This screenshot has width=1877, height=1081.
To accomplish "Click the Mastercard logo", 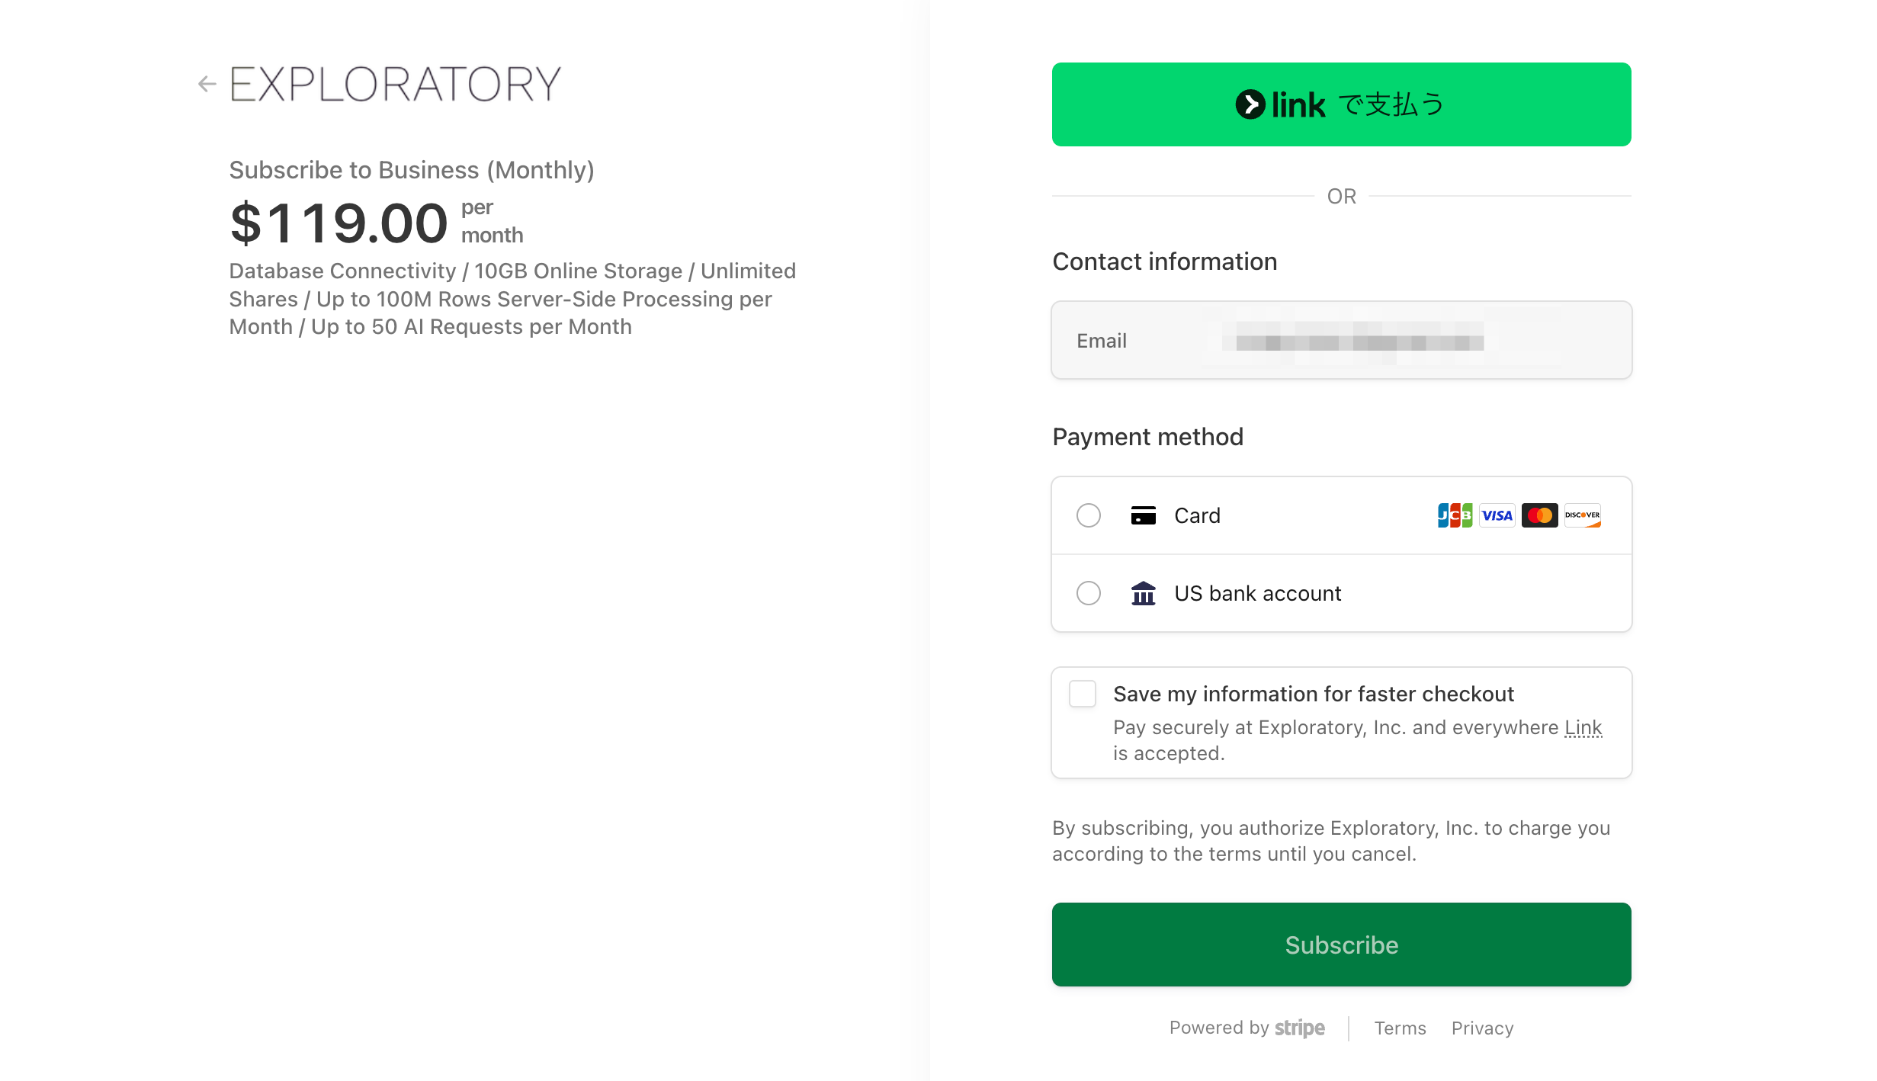I will (1539, 515).
